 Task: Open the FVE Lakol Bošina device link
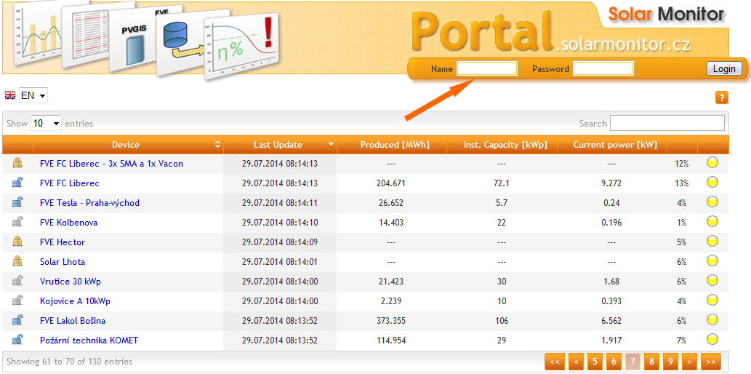point(73,321)
